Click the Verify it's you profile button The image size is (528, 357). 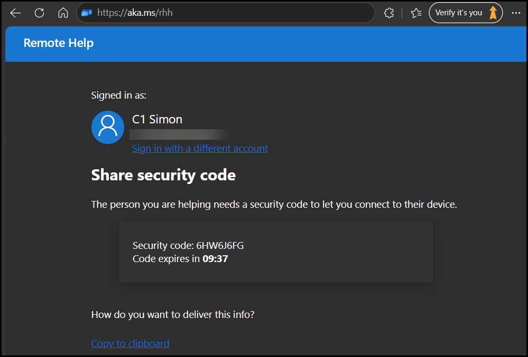(466, 13)
